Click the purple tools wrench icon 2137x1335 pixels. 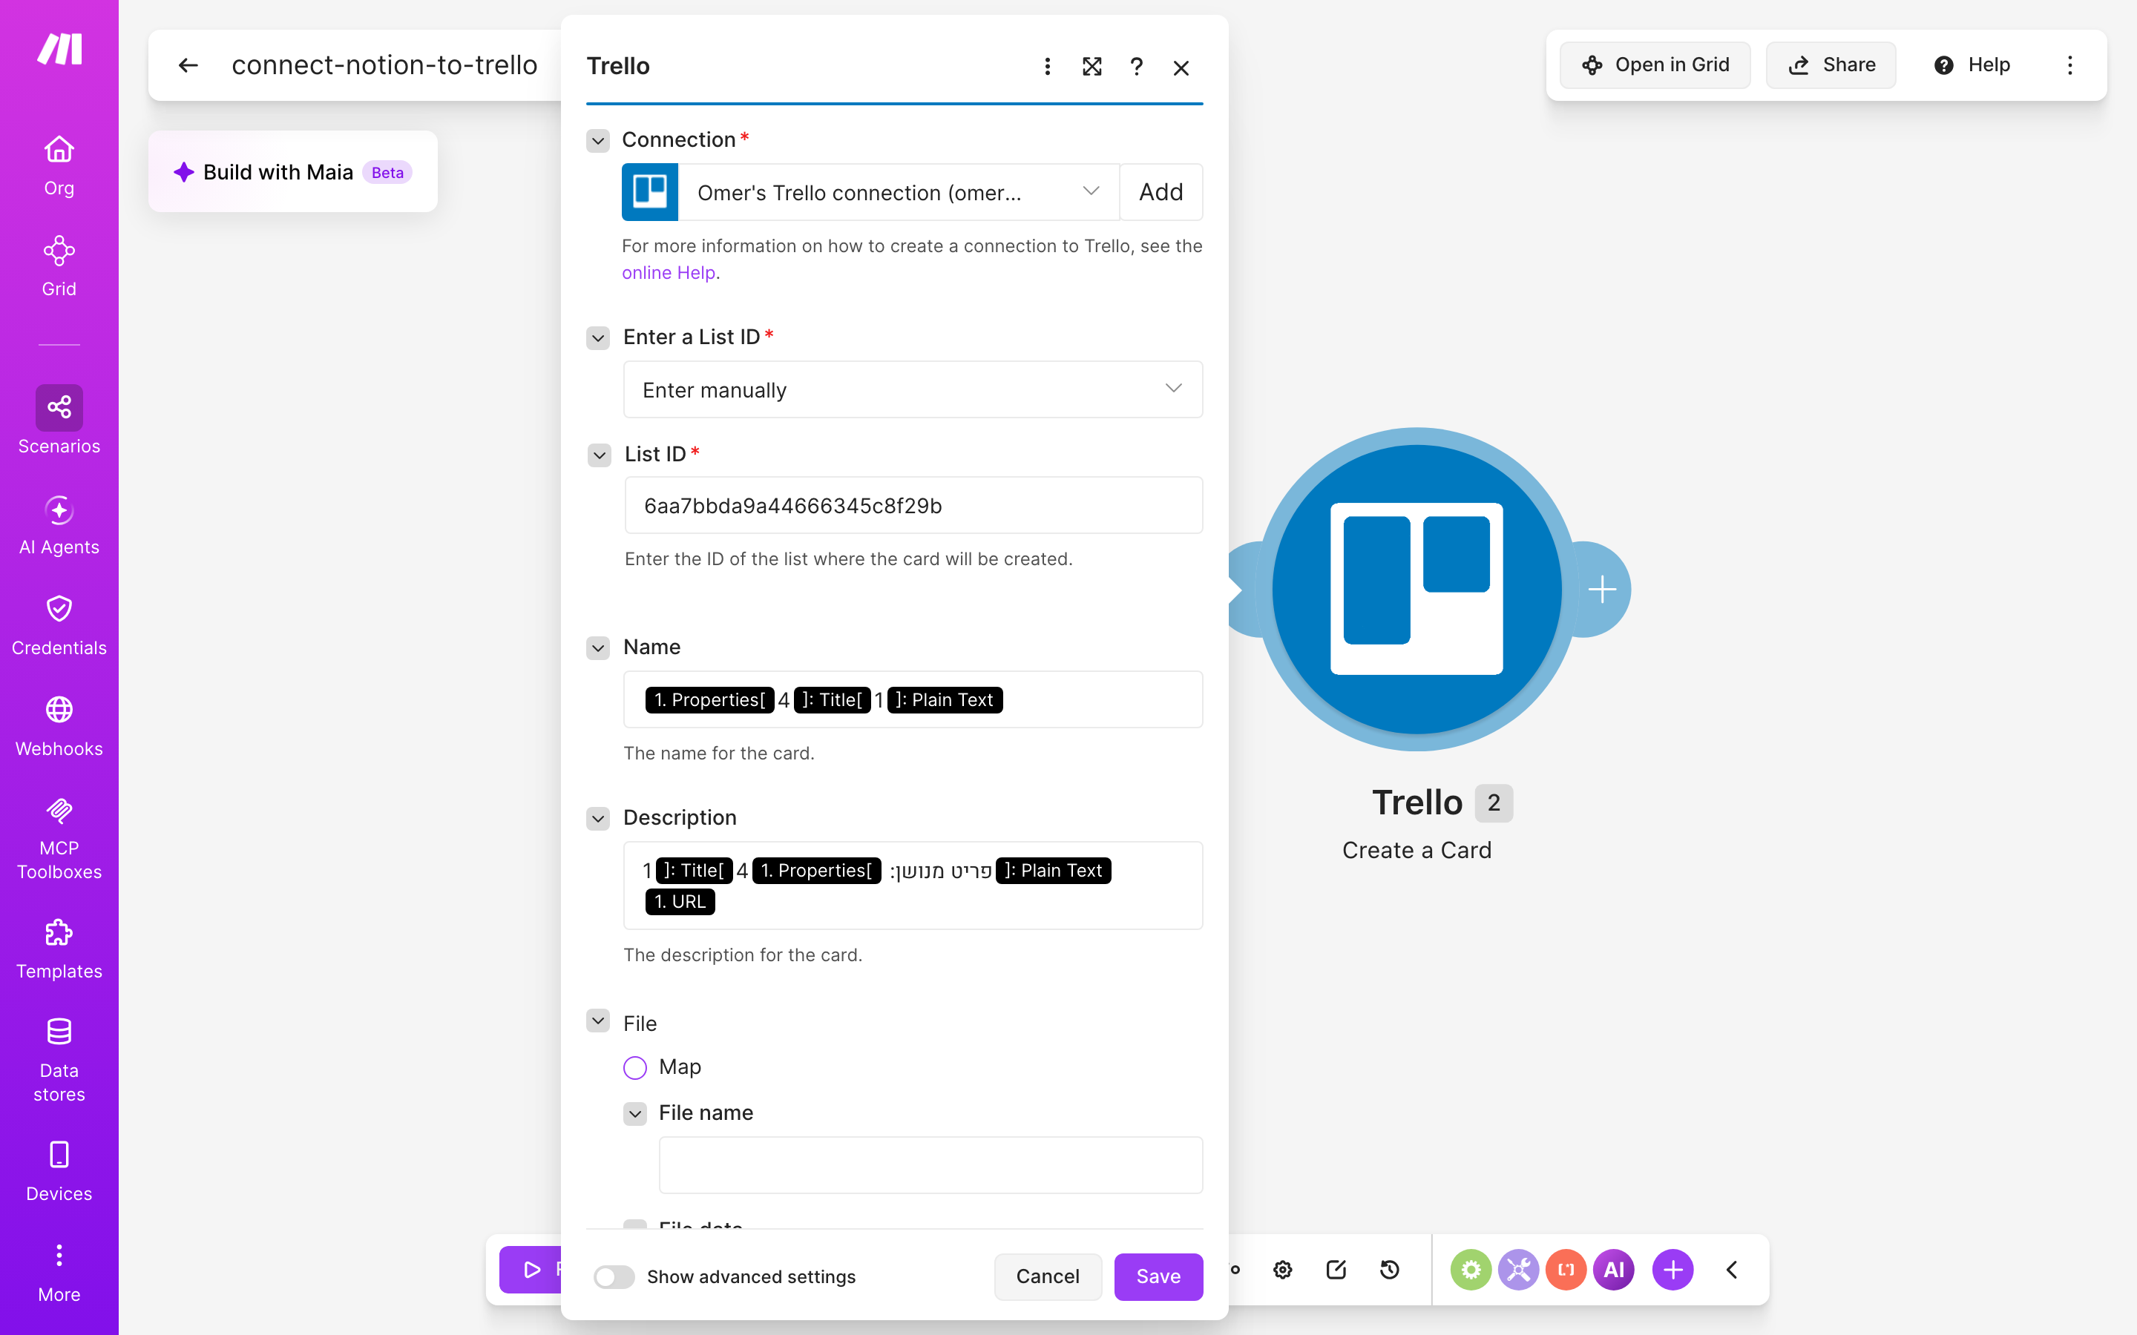[1518, 1270]
